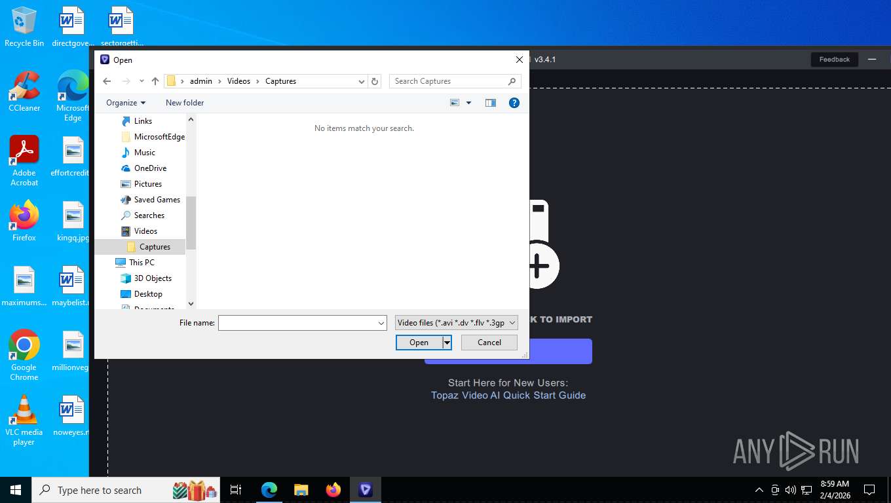Open CCleaner desktop shortcut

tap(24, 92)
